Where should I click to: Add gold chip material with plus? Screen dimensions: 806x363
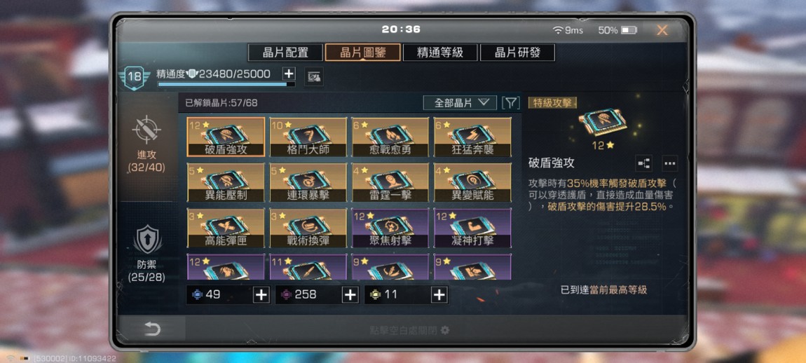(x=439, y=294)
